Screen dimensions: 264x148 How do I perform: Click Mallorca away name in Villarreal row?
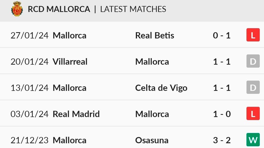click(x=152, y=62)
